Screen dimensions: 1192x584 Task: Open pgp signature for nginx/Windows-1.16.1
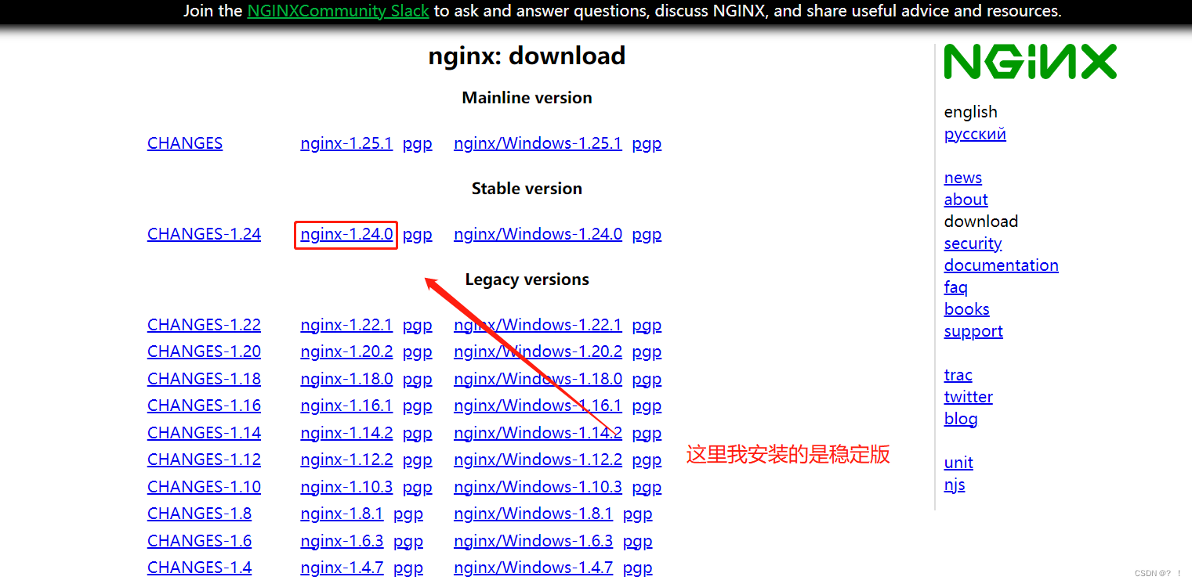pos(647,406)
